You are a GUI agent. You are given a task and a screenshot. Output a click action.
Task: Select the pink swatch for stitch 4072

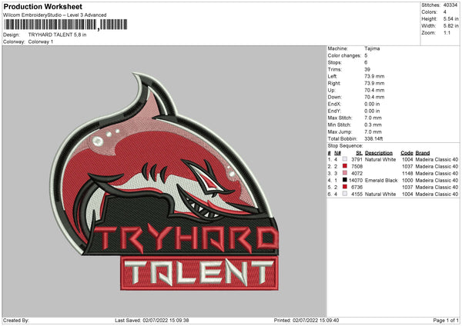tap(344, 173)
